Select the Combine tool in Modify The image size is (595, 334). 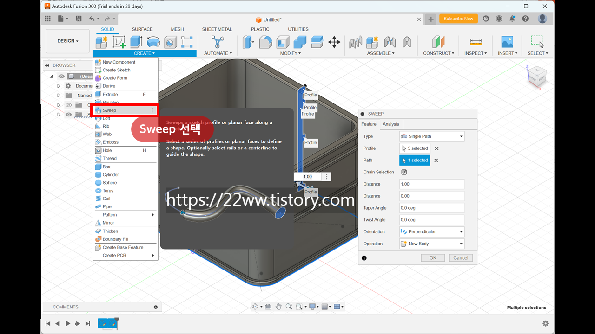click(x=300, y=42)
